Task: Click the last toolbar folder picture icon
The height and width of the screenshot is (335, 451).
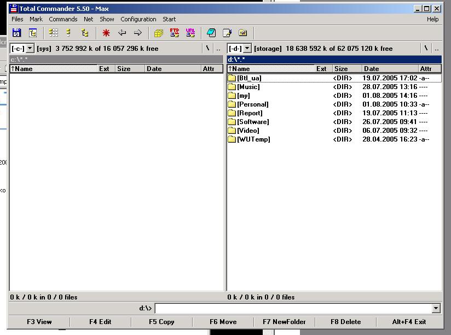Action: pyautogui.click(x=243, y=33)
